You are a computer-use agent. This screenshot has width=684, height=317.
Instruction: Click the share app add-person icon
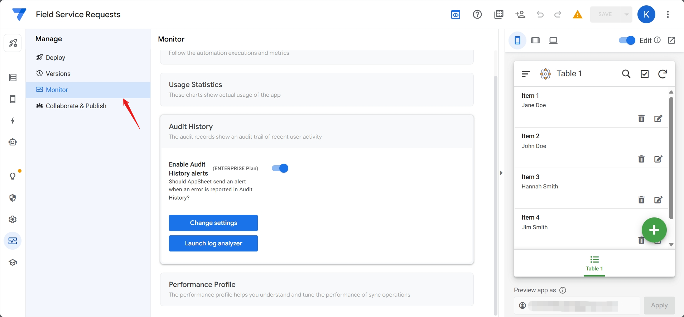(520, 14)
